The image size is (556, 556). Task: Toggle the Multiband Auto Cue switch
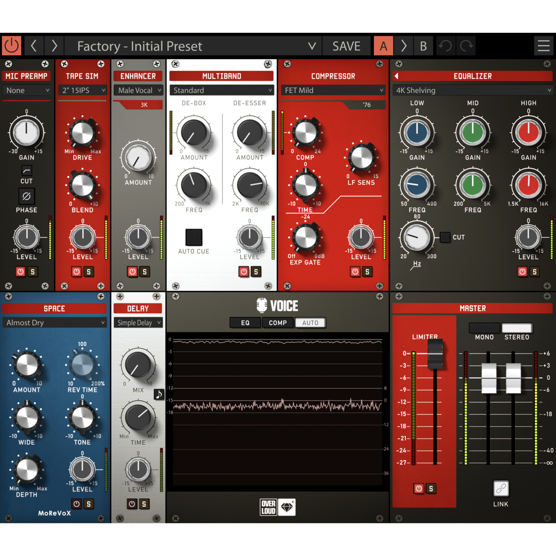click(x=194, y=237)
